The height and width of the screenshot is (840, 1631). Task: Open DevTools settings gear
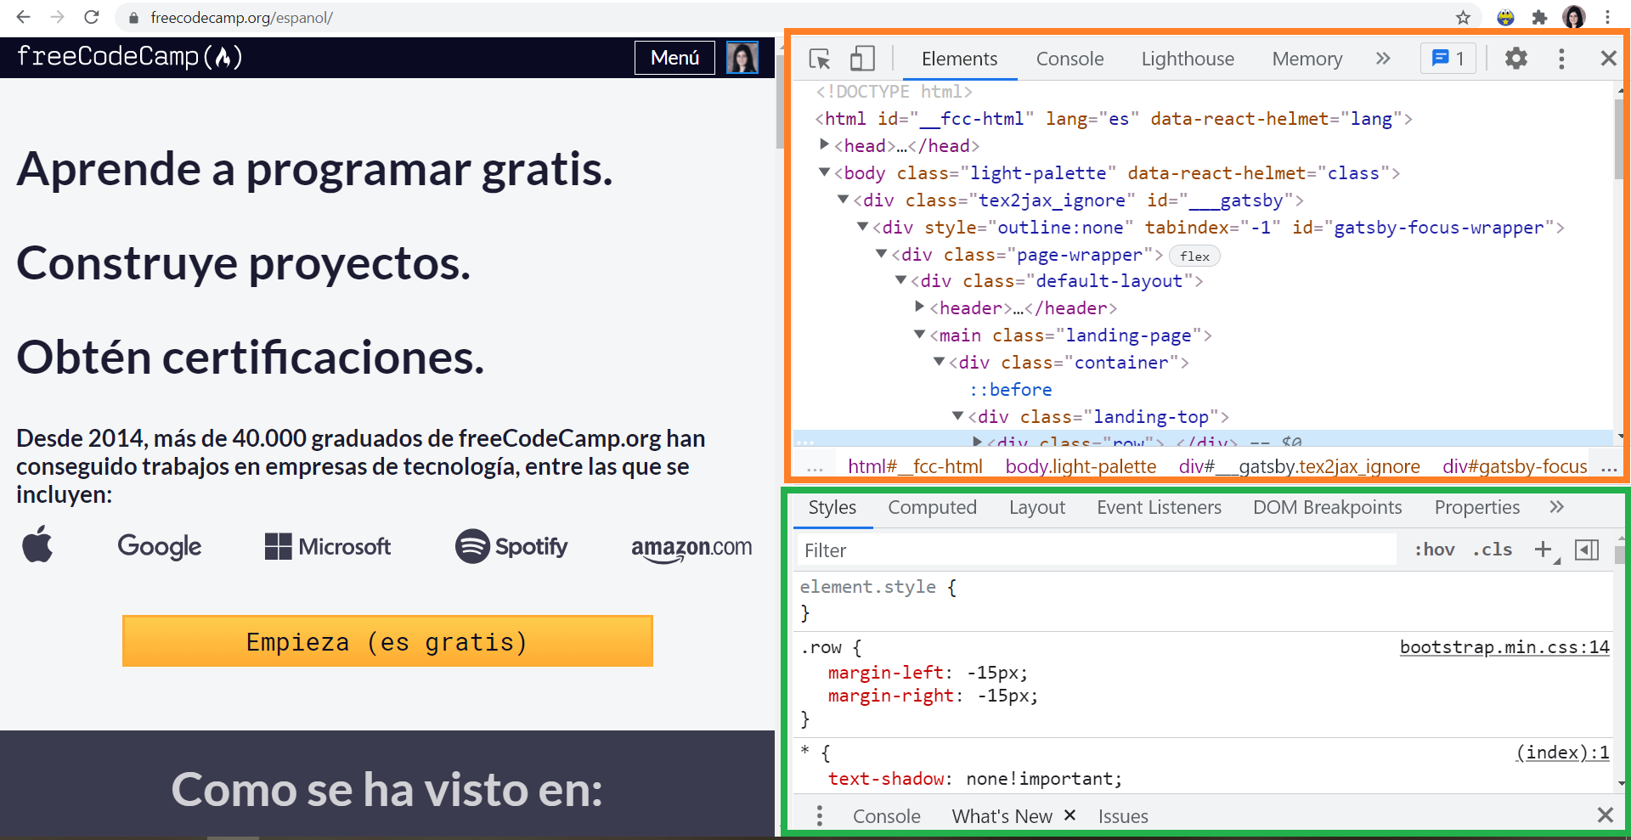click(1516, 58)
